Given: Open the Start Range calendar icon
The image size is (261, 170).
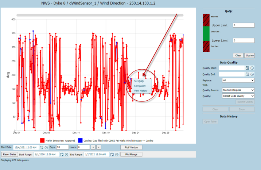Looking at the screenshot, I should [x=62, y=155].
